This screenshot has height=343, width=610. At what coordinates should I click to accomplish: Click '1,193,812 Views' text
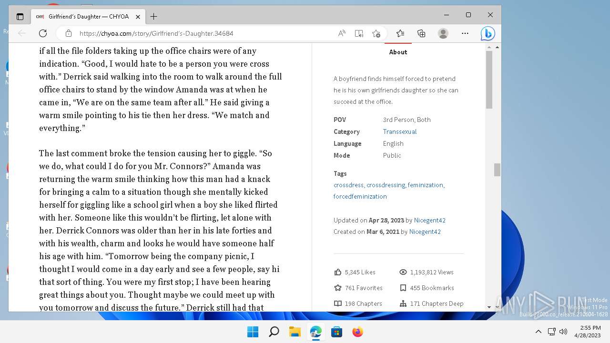click(x=432, y=272)
